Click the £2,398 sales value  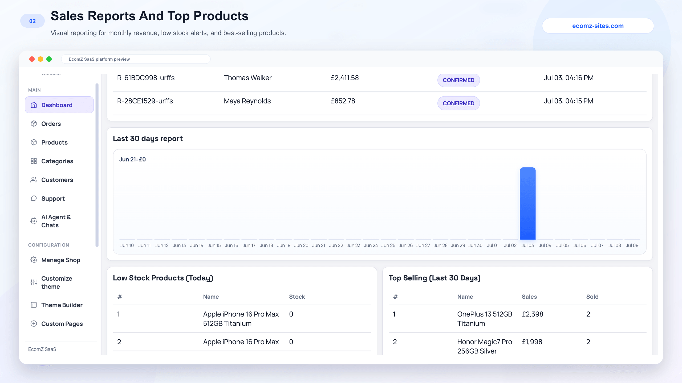tap(532, 314)
